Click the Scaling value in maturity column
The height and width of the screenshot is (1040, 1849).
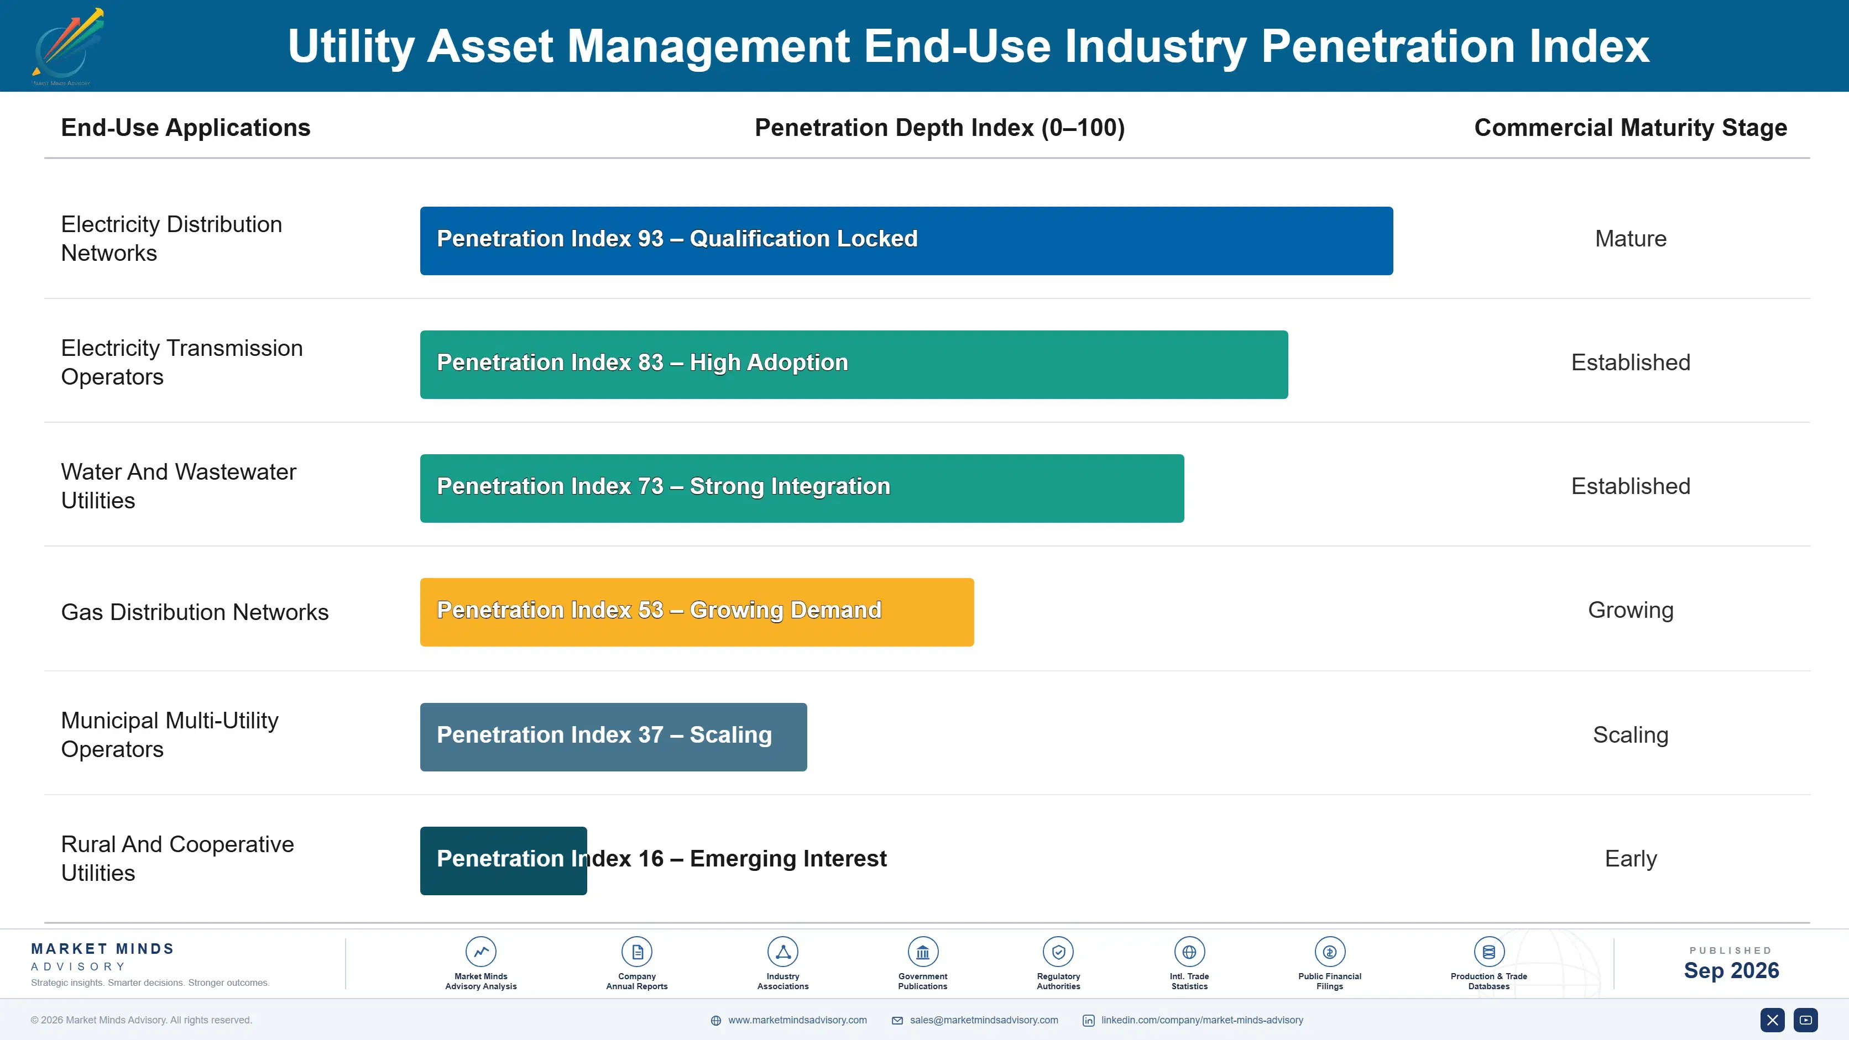tap(1630, 735)
